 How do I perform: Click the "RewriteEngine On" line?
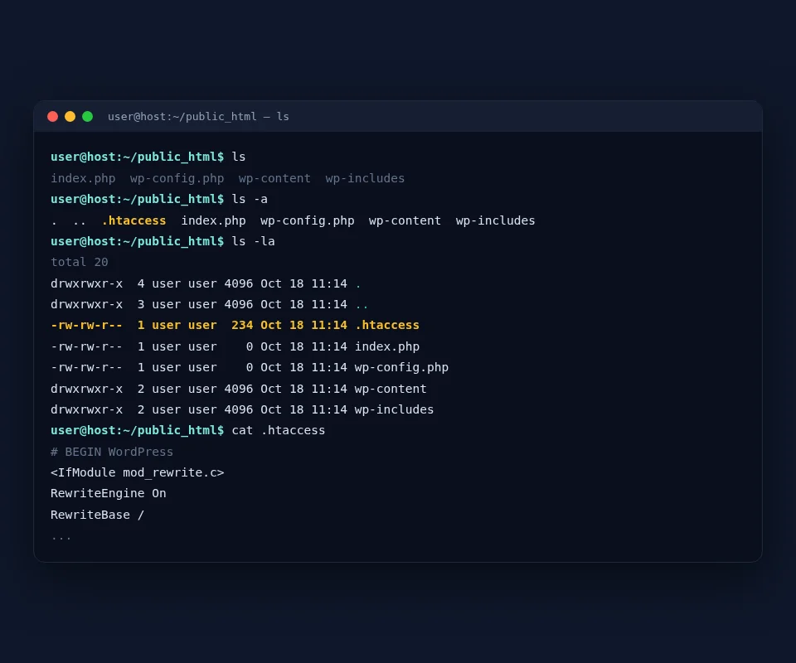point(109,494)
